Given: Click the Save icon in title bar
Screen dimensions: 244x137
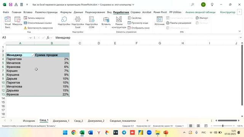Looking at the screenshot, I should pyautogui.click(x=11, y=5).
